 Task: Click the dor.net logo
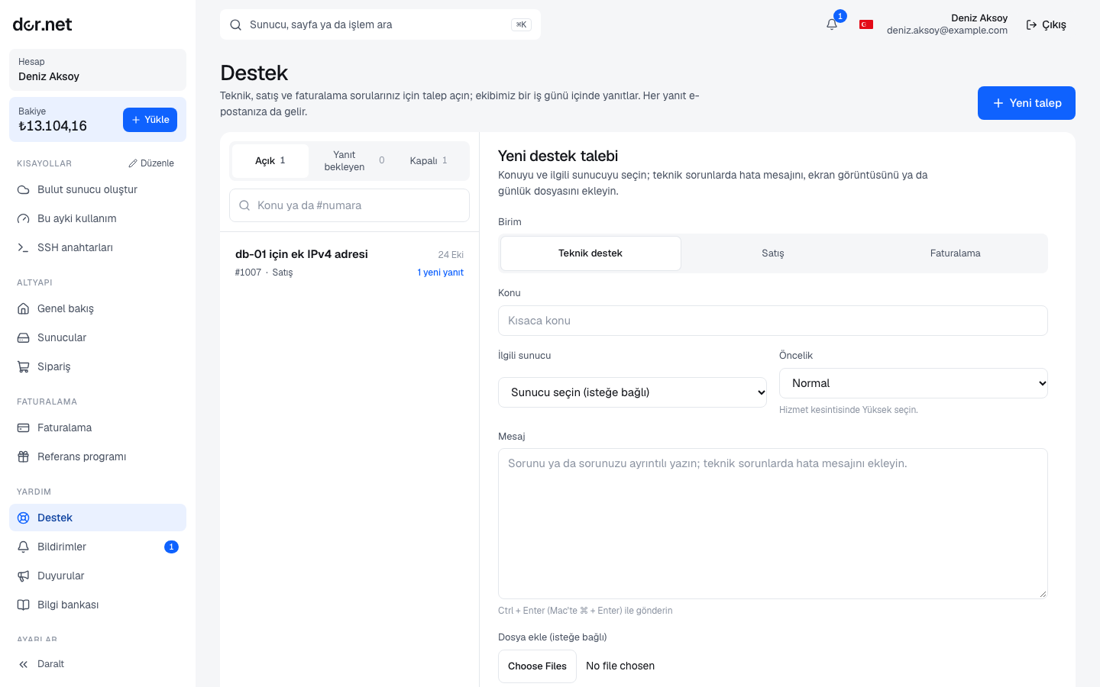42,24
